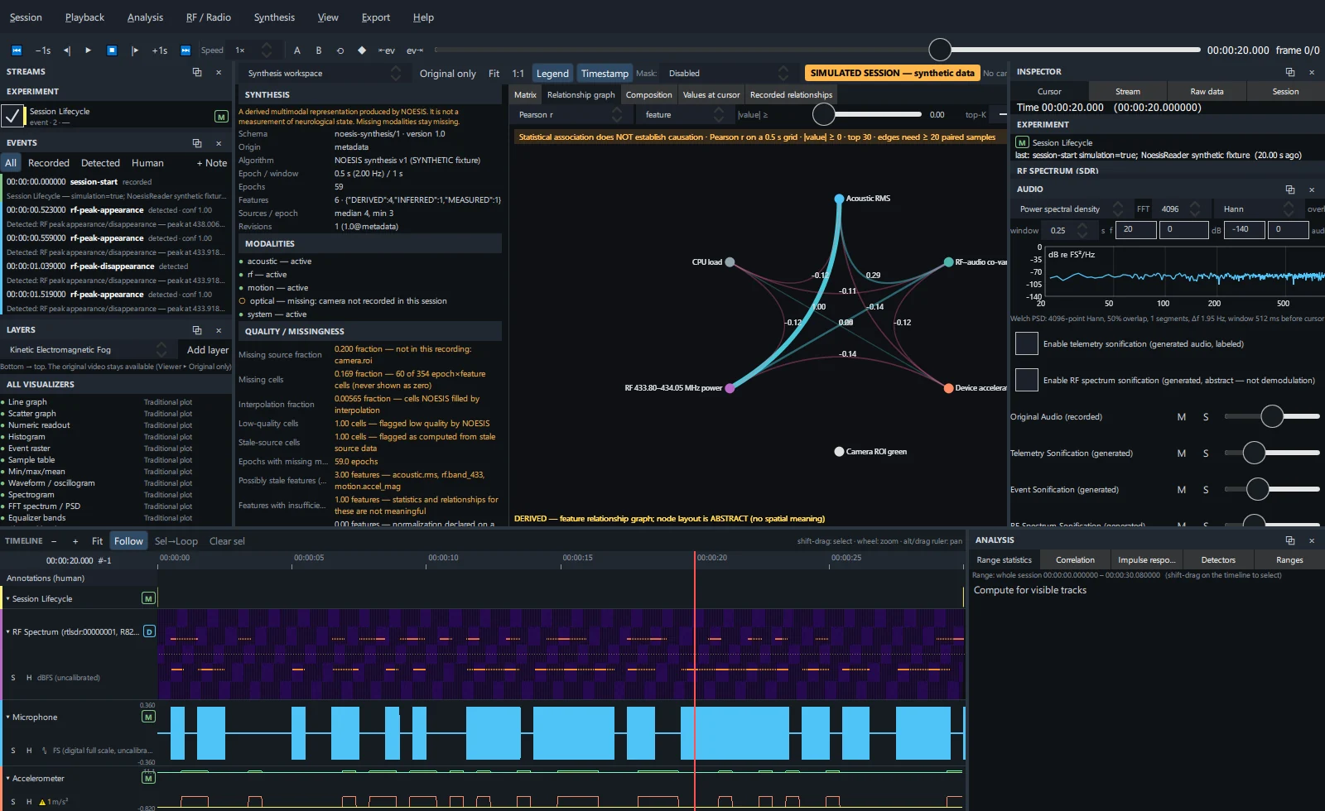Viewport: 1325px width, 811px height.
Task: Set loop point A
Action: tap(297, 50)
